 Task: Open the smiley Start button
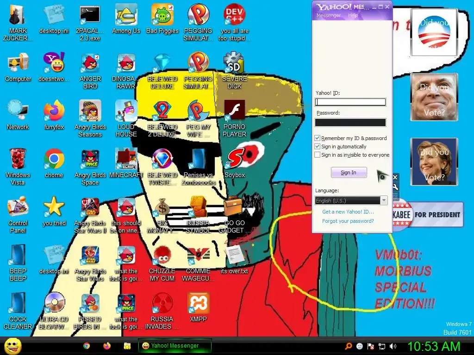click(12, 346)
